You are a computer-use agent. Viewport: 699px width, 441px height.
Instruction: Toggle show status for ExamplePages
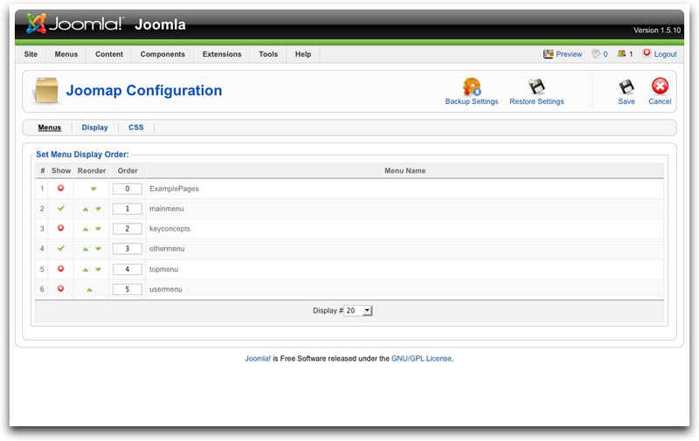60,188
